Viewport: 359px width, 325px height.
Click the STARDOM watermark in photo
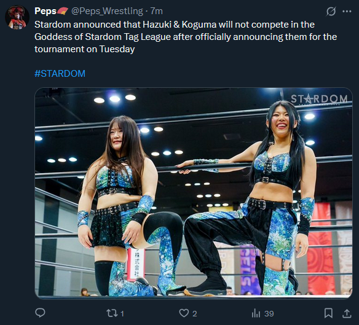[319, 99]
